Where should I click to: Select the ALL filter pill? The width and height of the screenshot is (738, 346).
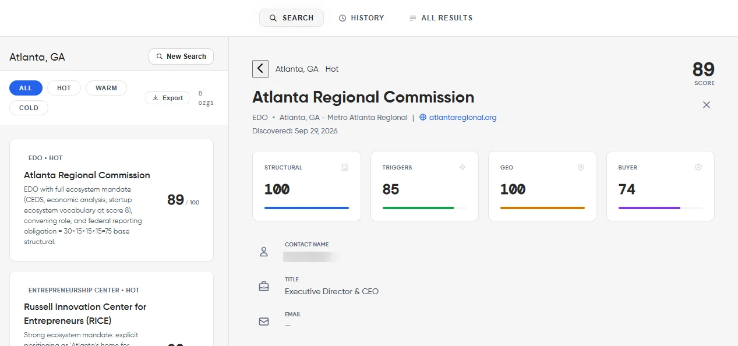(26, 88)
